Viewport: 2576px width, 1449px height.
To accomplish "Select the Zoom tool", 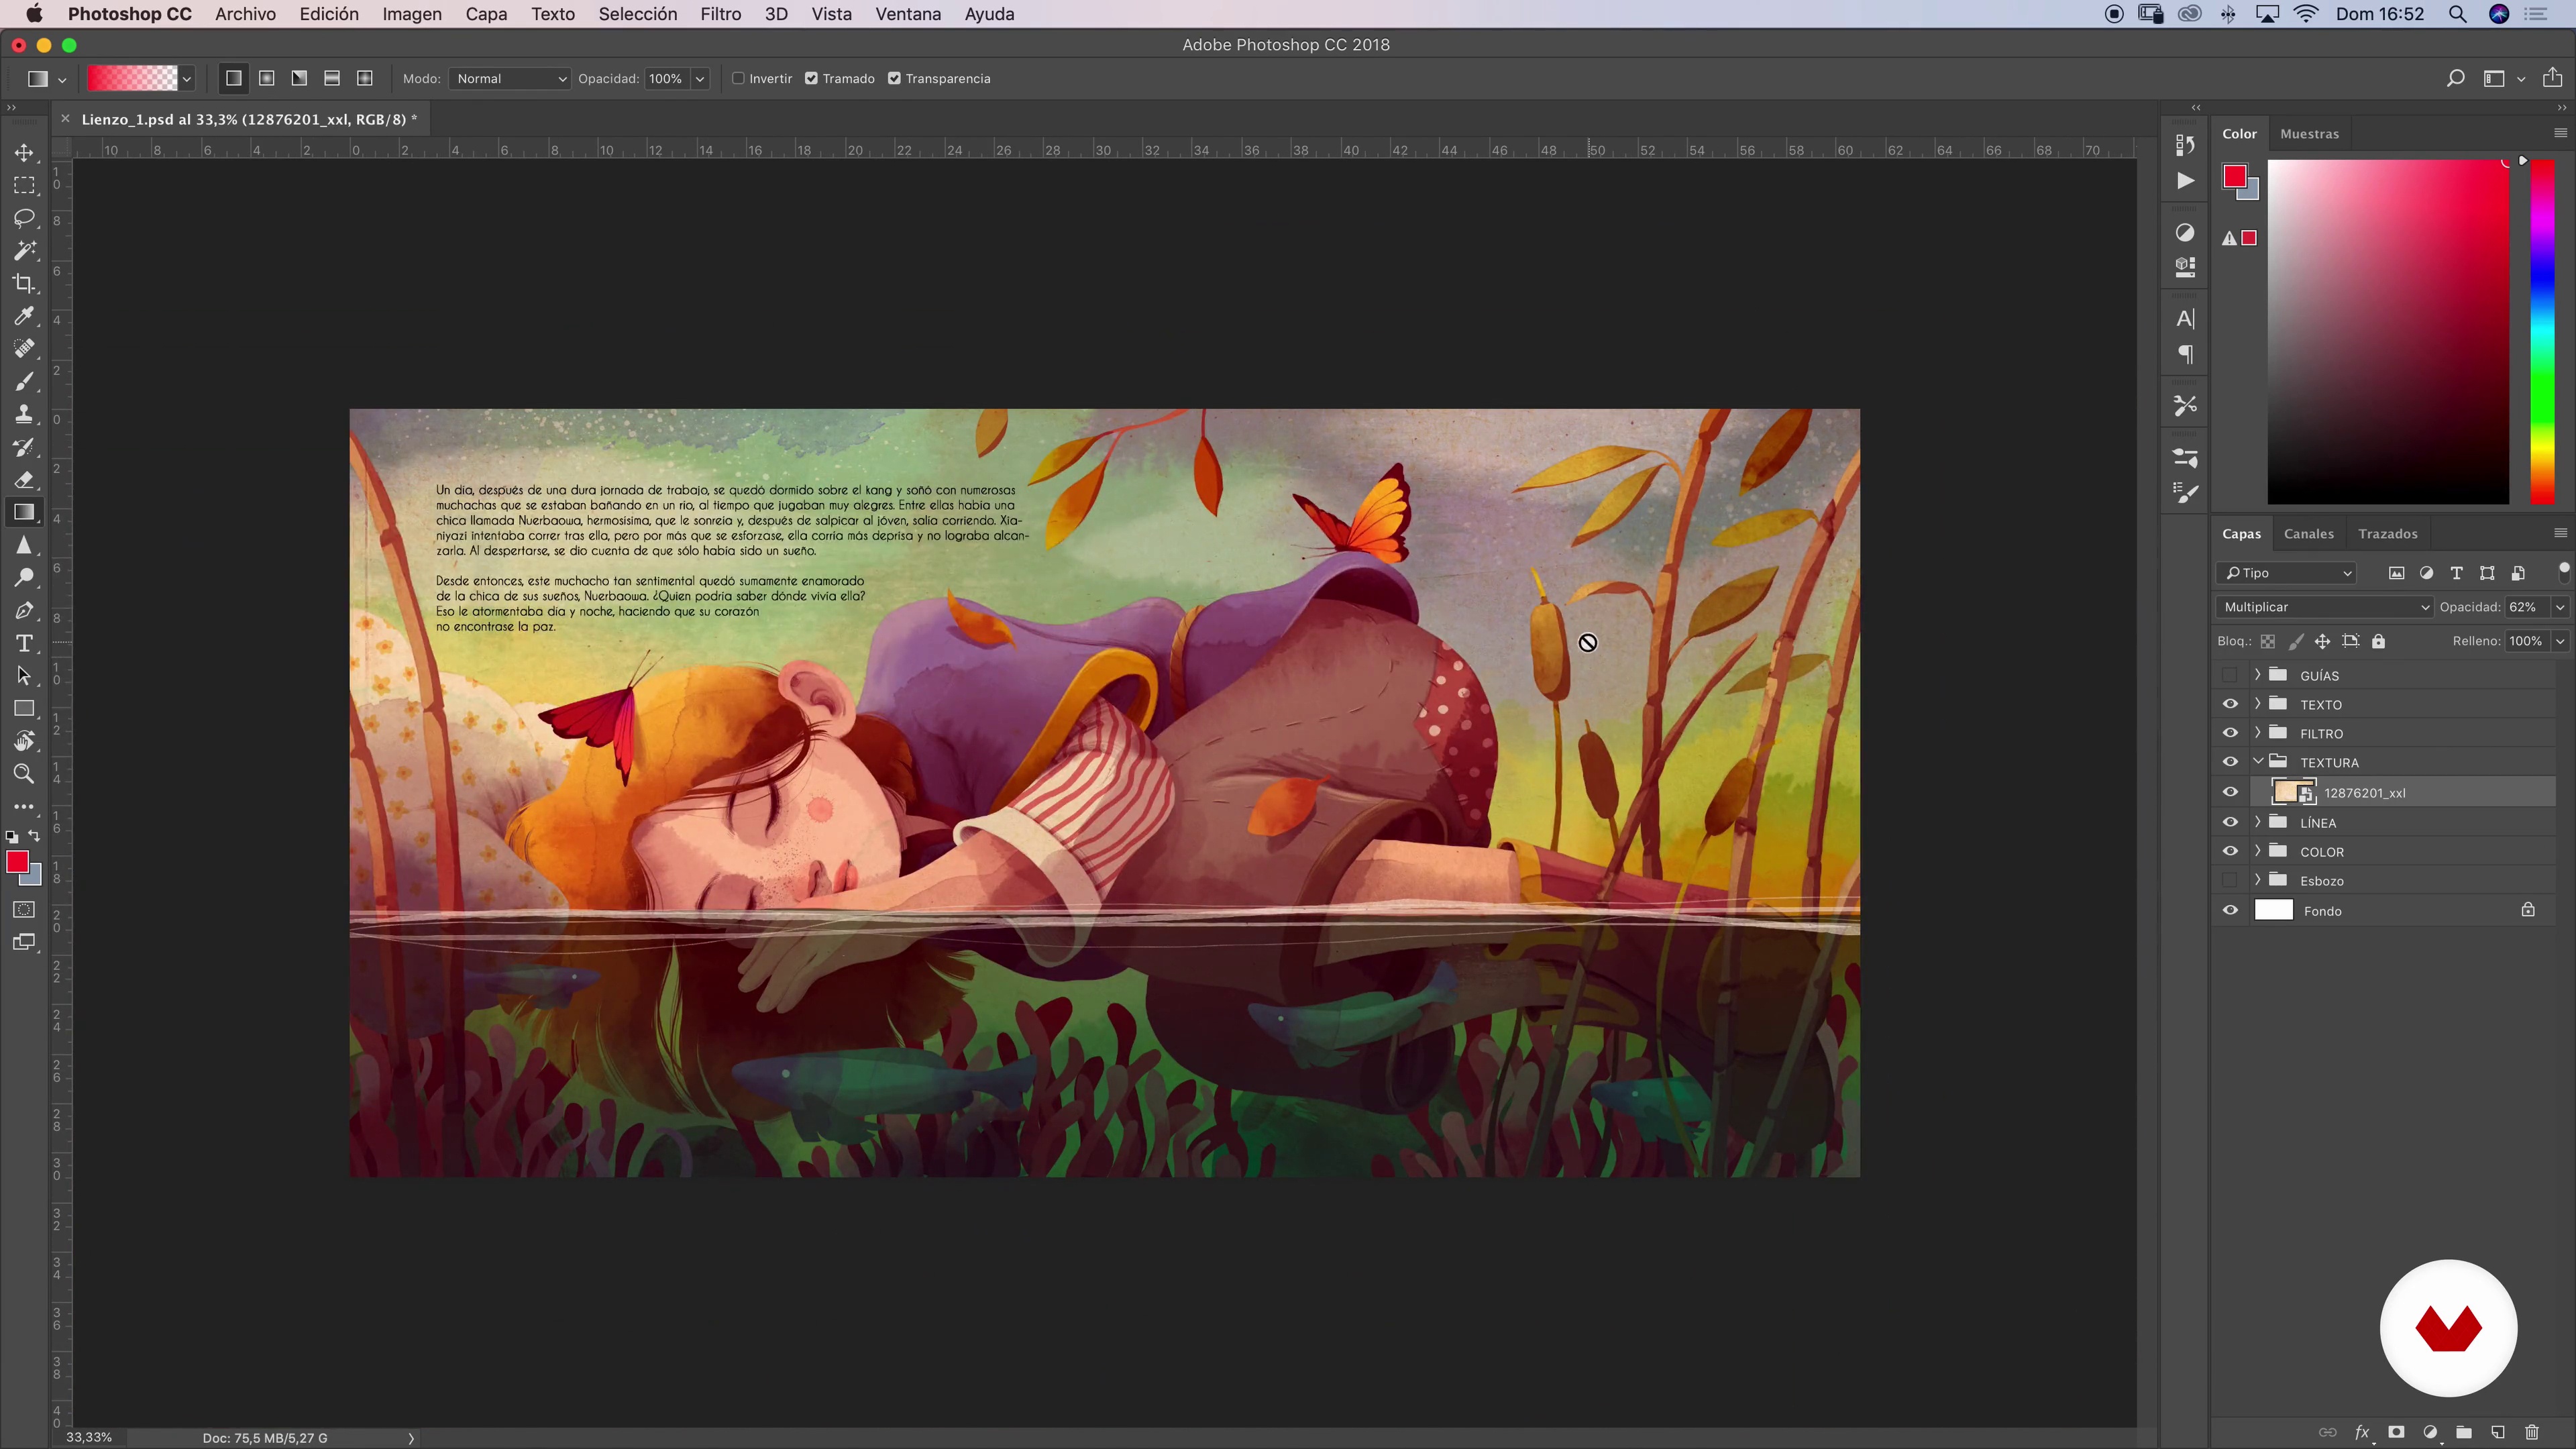I will 24,774.
